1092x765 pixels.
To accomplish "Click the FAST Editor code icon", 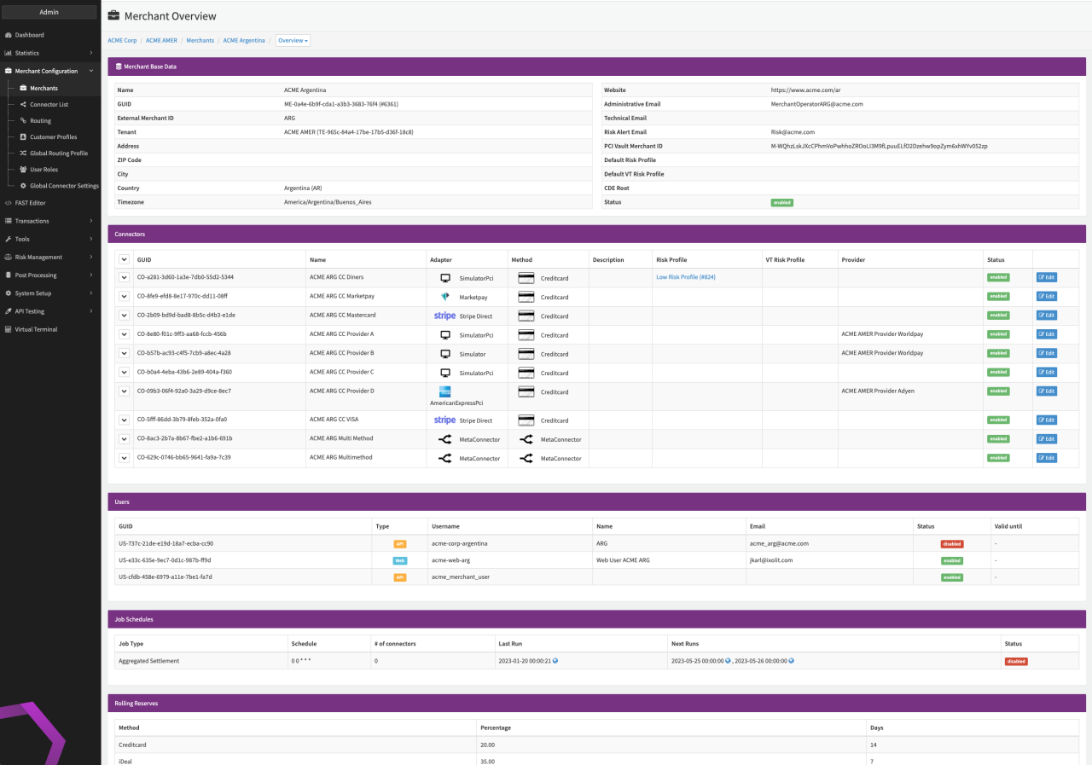I will [x=8, y=203].
